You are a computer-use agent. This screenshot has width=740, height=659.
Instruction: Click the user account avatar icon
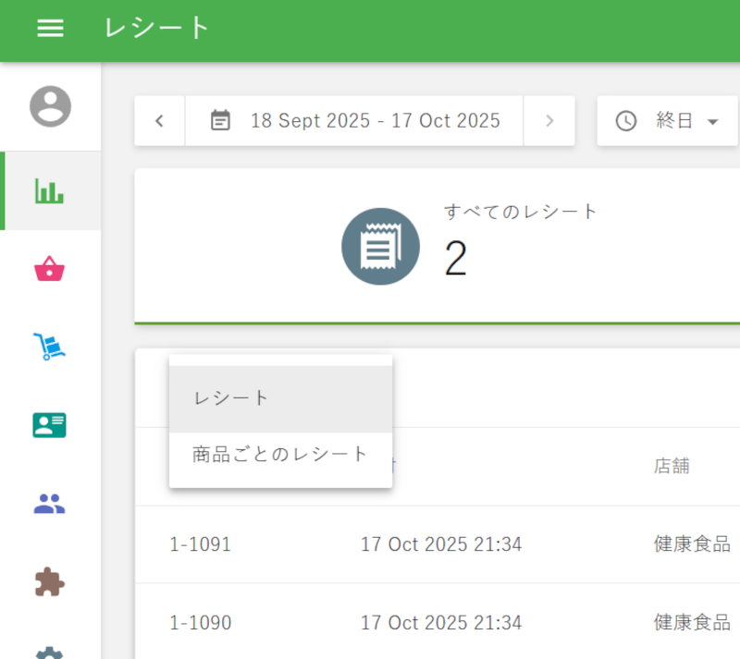(50, 106)
